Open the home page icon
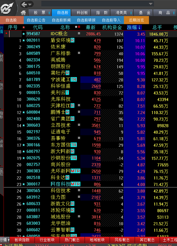Image resolution: width=177 pixels, height=246 pixels. point(23,12)
